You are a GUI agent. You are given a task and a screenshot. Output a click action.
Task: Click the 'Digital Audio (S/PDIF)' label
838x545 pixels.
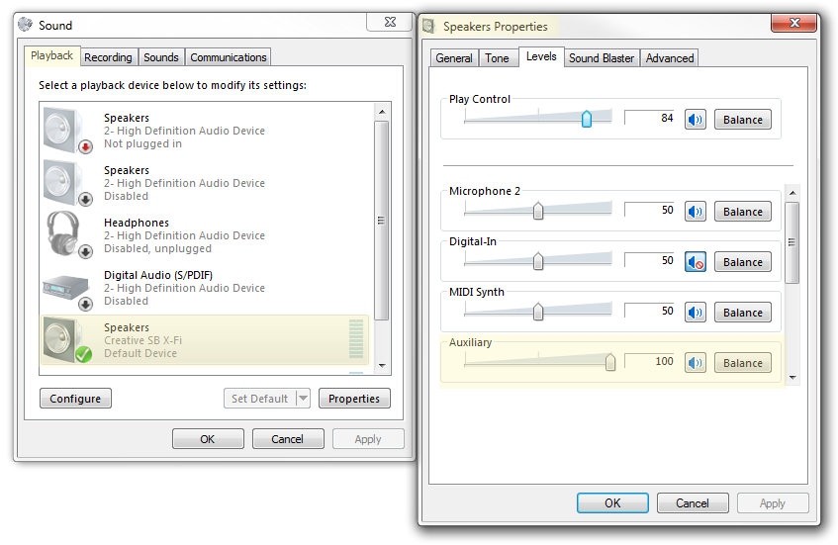(x=158, y=275)
